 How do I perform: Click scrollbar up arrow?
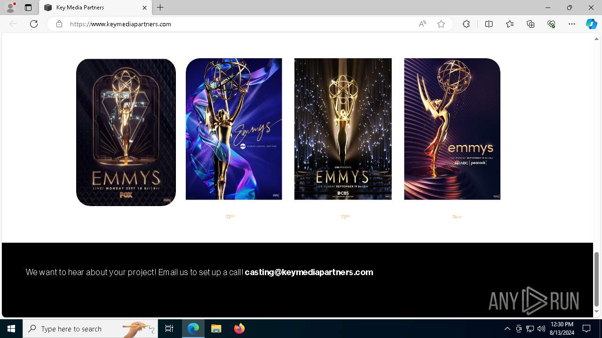point(596,38)
